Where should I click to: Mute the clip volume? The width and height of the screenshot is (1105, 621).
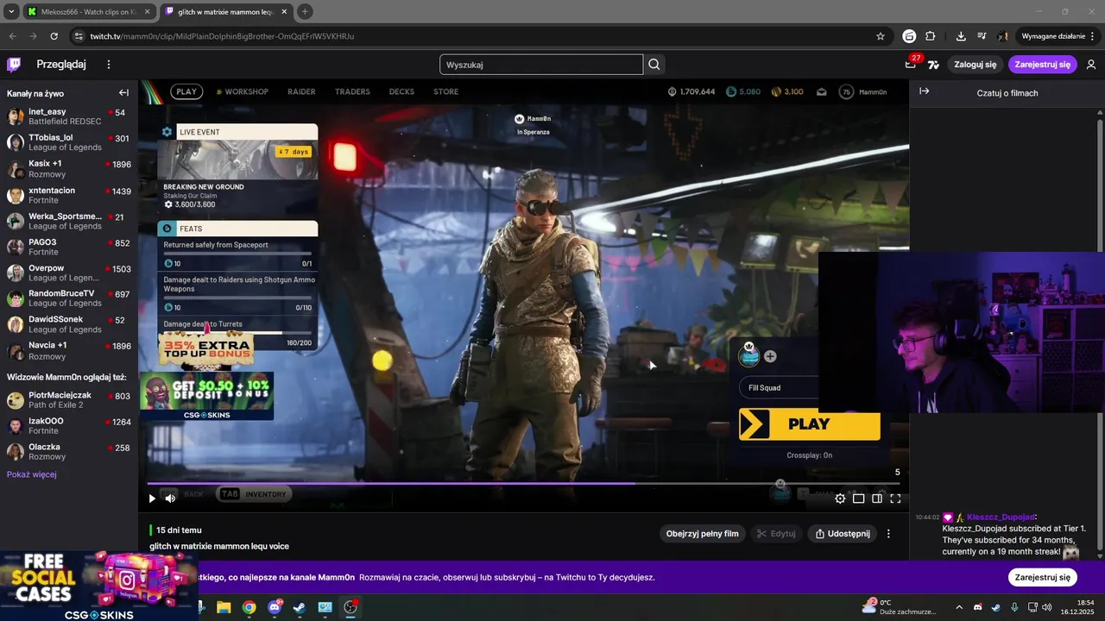(170, 499)
